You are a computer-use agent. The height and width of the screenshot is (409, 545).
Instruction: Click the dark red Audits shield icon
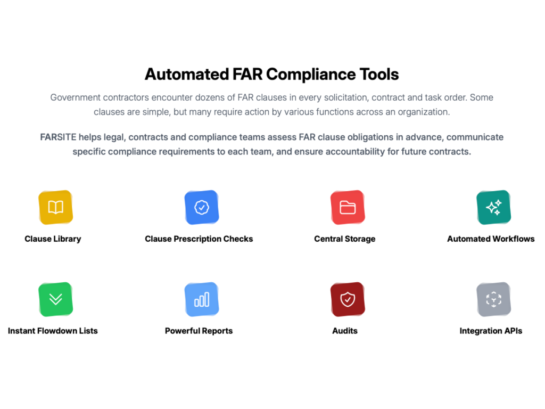pos(347,299)
